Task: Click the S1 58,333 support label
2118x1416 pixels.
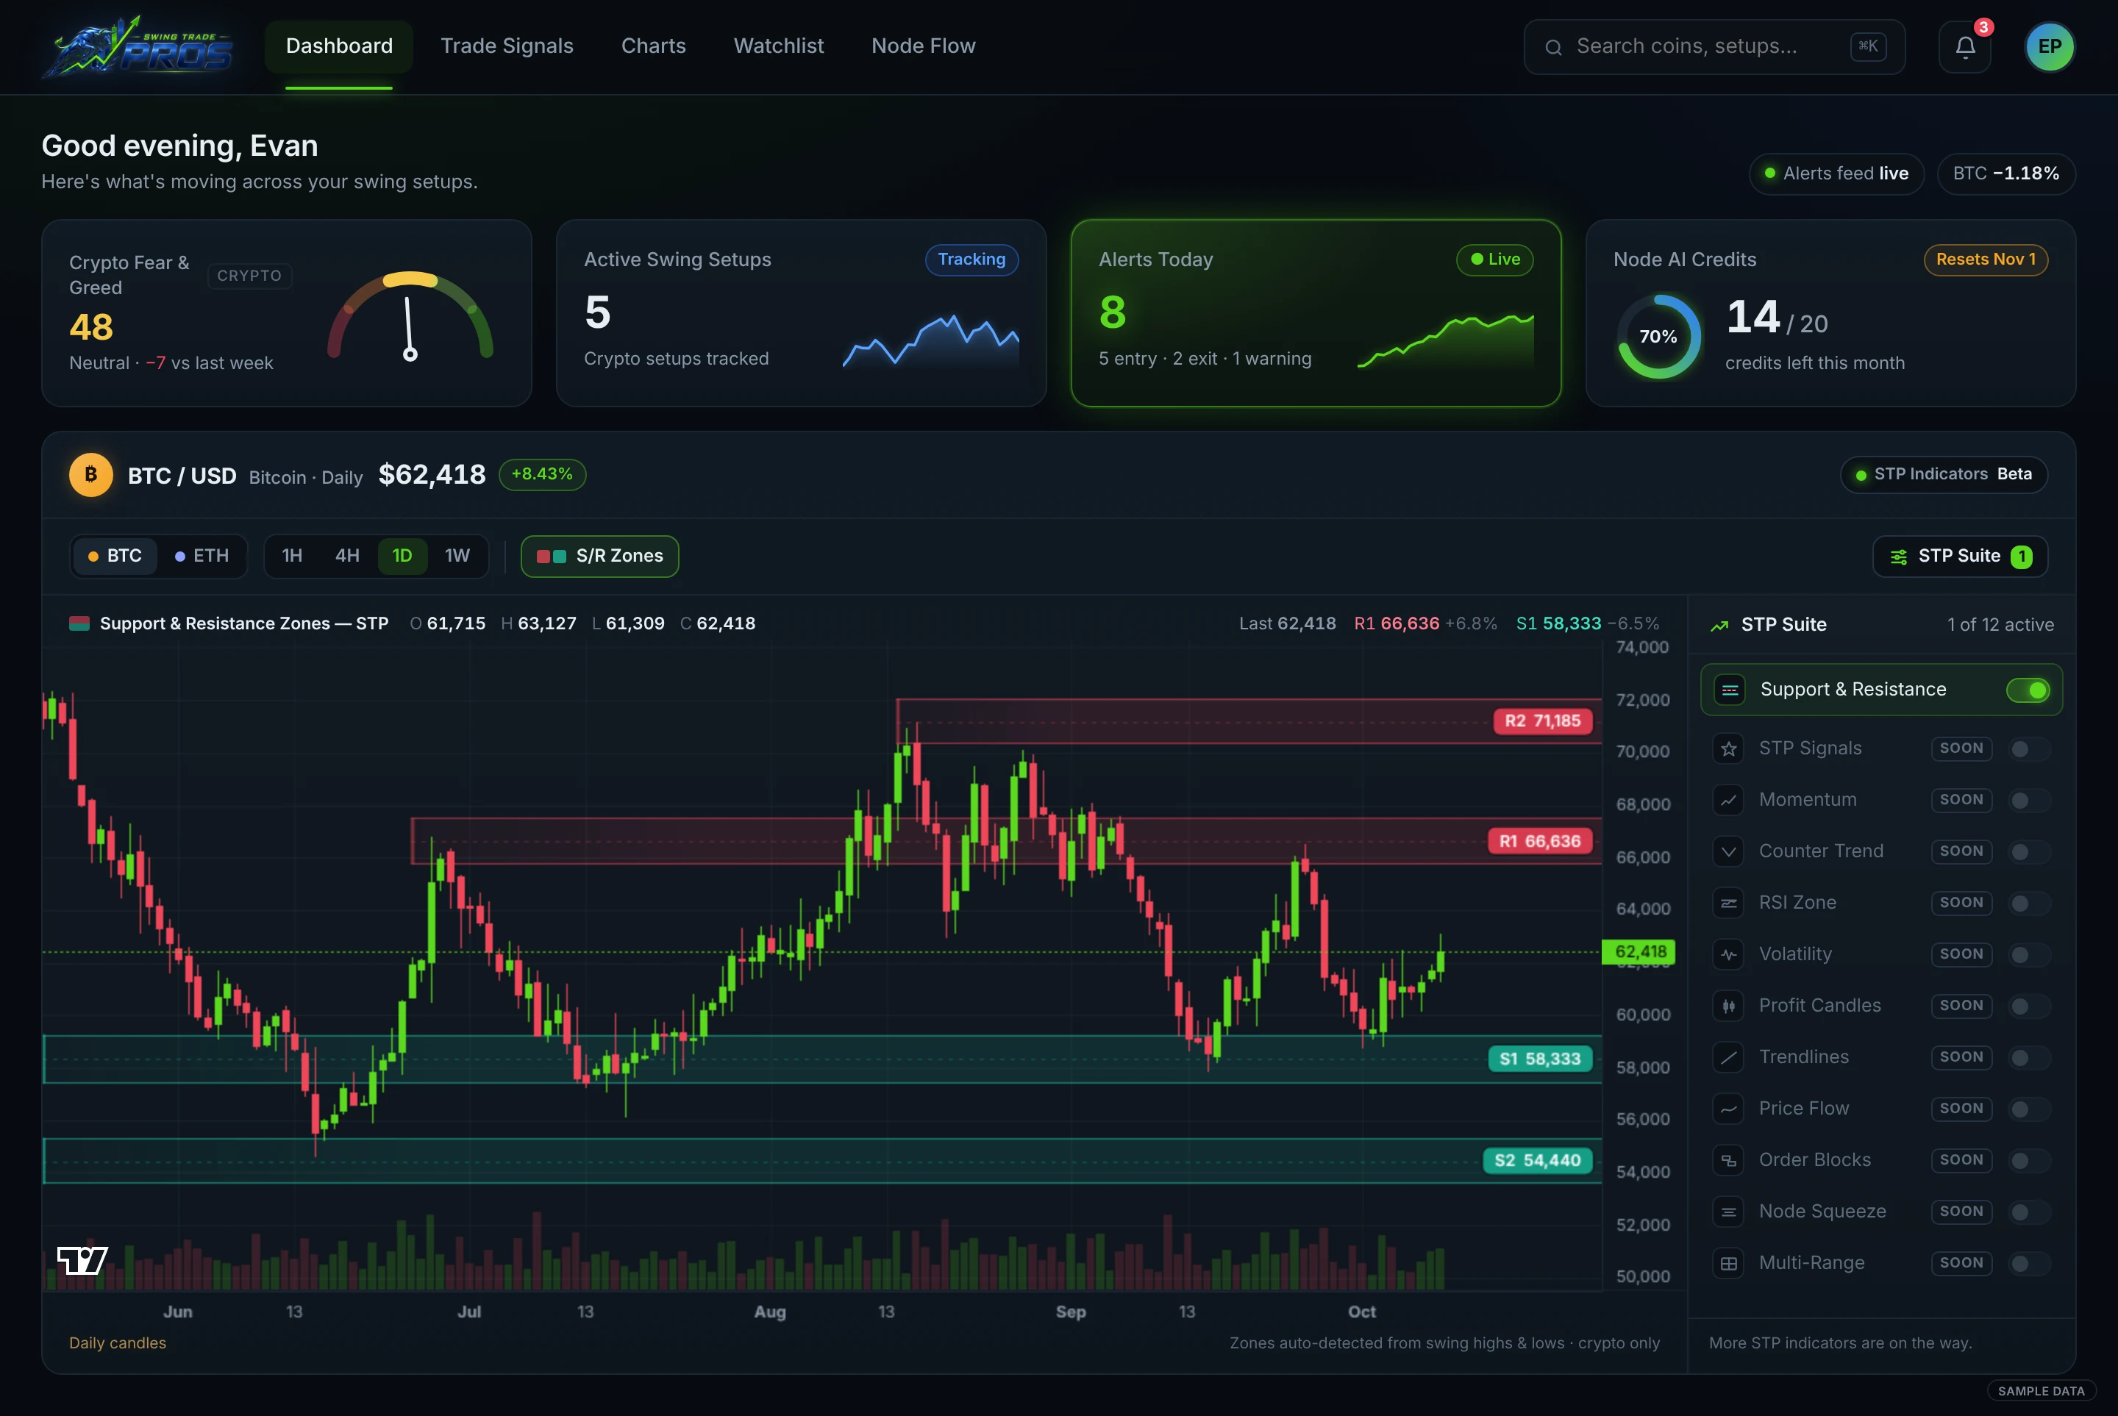Action: (1539, 1059)
